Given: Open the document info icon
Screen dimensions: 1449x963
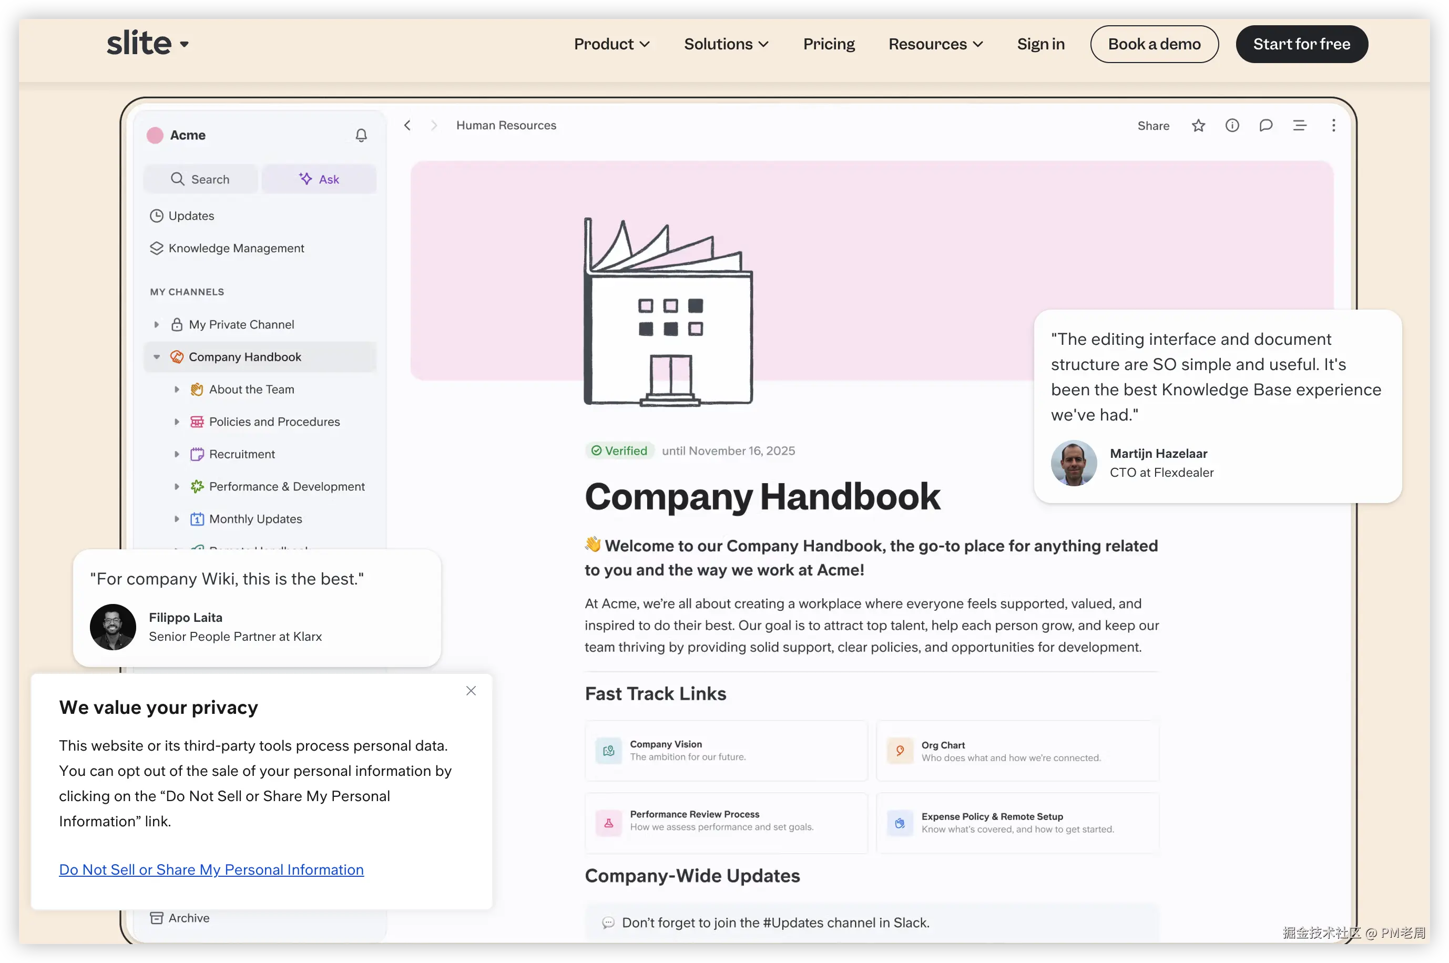Looking at the screenshot, I should coord(1231,126).
